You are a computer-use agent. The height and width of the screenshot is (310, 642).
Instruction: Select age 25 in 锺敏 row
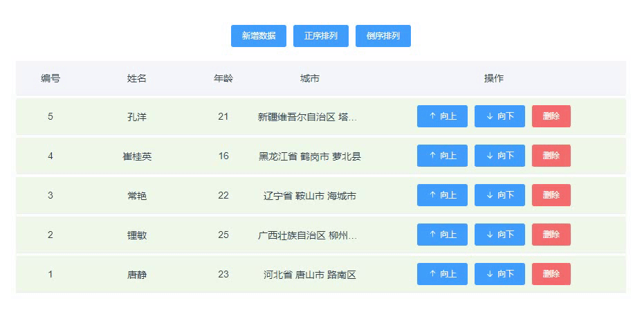pos(223,235)
